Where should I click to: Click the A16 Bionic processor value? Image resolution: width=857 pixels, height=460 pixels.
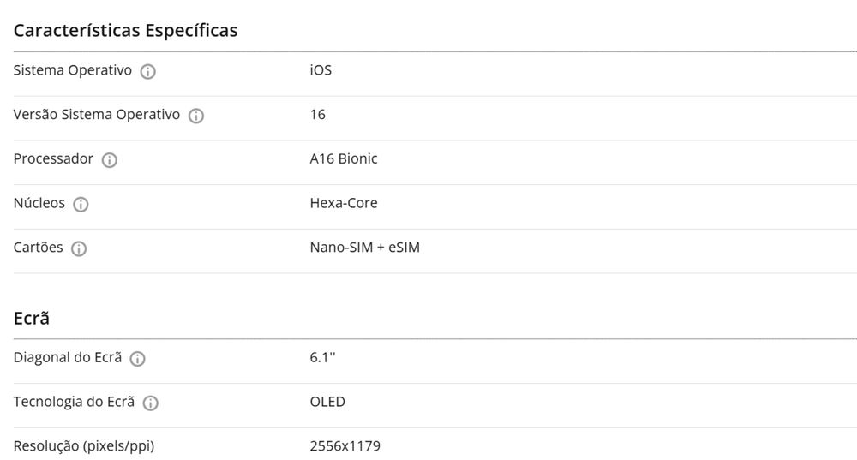[x=344, y=158]
